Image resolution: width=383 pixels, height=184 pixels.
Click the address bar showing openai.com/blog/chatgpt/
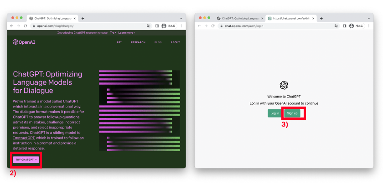click(x=91, y=26)
